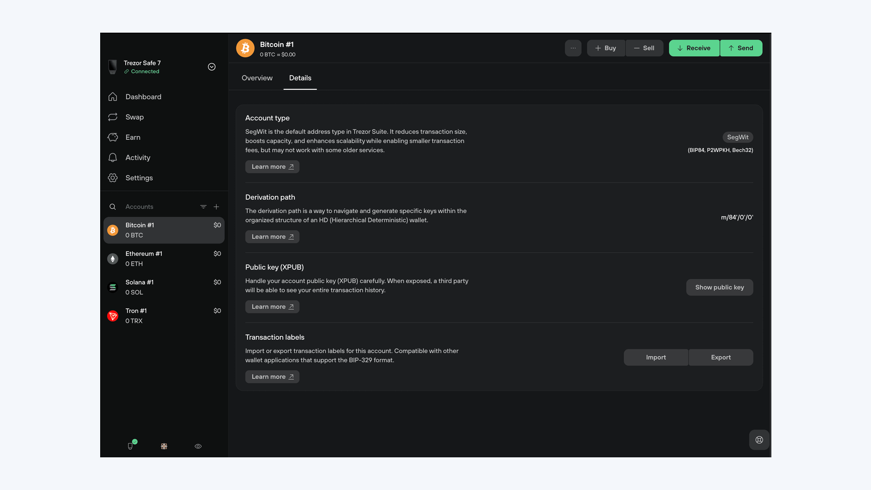Open the Swap section

point(134,117)
